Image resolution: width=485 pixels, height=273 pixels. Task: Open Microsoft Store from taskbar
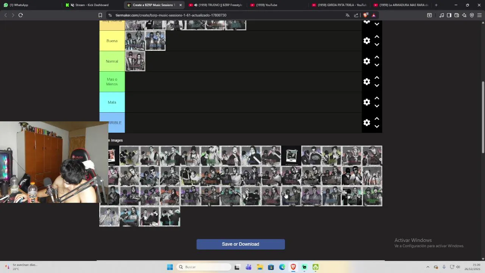pos(271,267)
